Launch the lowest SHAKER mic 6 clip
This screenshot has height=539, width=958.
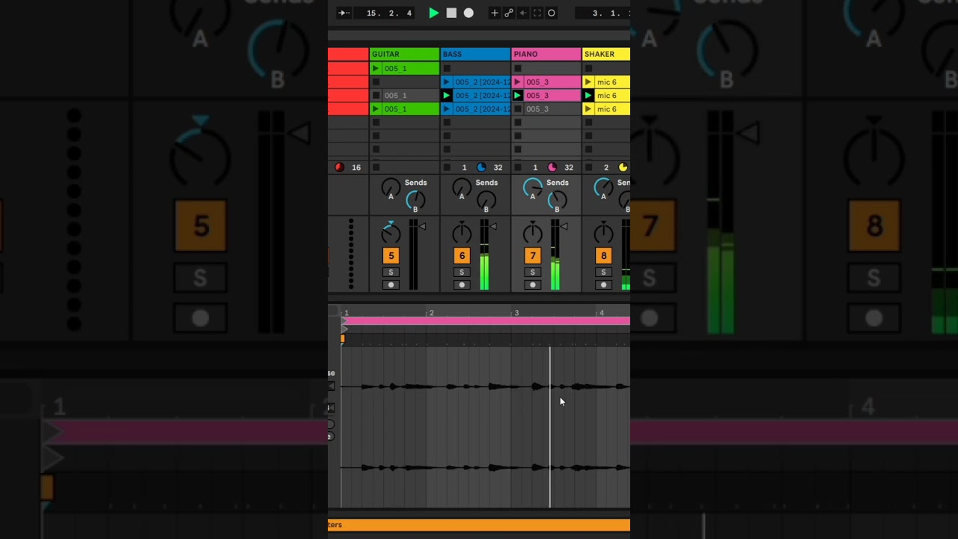[588, 109]
